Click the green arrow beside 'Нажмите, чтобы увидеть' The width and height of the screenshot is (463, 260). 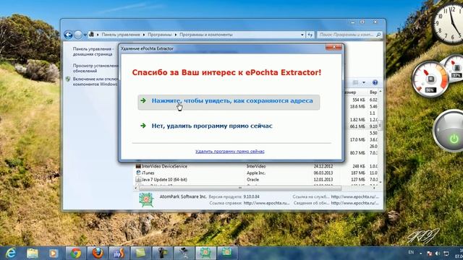[x=143, y=101]
